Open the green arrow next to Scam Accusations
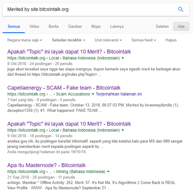Viewport: 193px width, 191px height. (x=93, y=94)
